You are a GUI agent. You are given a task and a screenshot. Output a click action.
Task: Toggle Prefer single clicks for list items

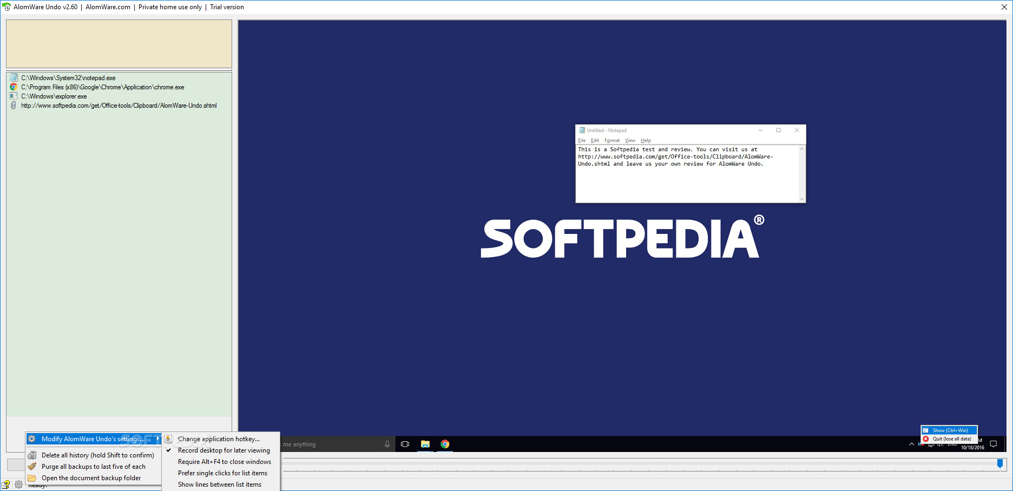click(222, 473)
